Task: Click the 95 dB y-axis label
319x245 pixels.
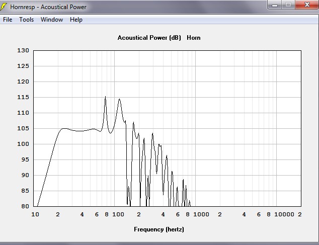Action: pos(25,159)
